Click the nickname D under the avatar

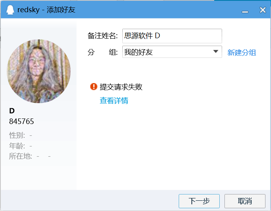point(12,111)
